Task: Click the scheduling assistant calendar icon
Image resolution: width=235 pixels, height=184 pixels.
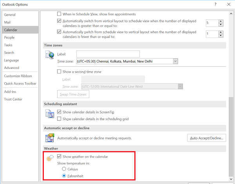Action: coord(50,114)
